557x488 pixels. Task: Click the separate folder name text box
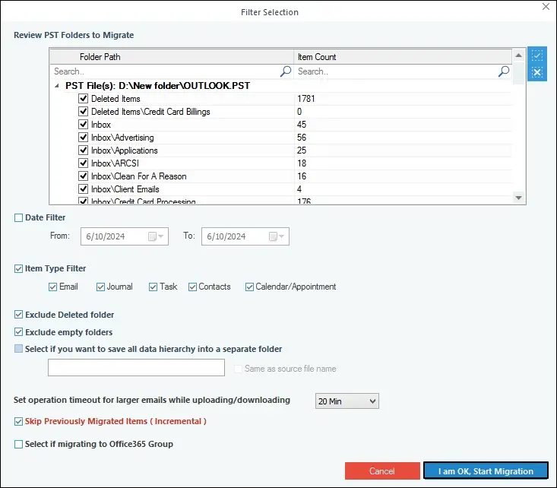click(x=137, y=367)
